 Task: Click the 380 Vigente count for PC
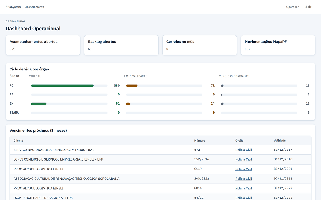[x=117, y=86]
